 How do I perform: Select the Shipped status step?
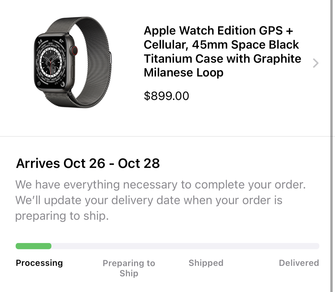206,263
